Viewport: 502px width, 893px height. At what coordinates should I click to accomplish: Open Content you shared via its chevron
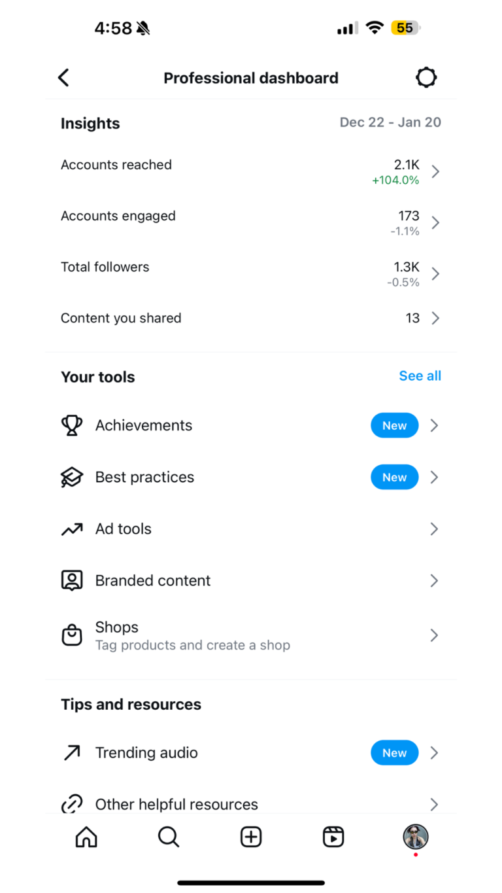435,318
